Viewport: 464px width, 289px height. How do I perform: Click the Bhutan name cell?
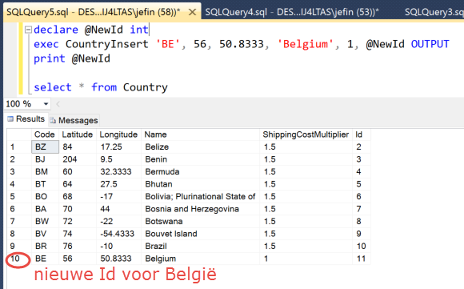click(x=200, y=184)
